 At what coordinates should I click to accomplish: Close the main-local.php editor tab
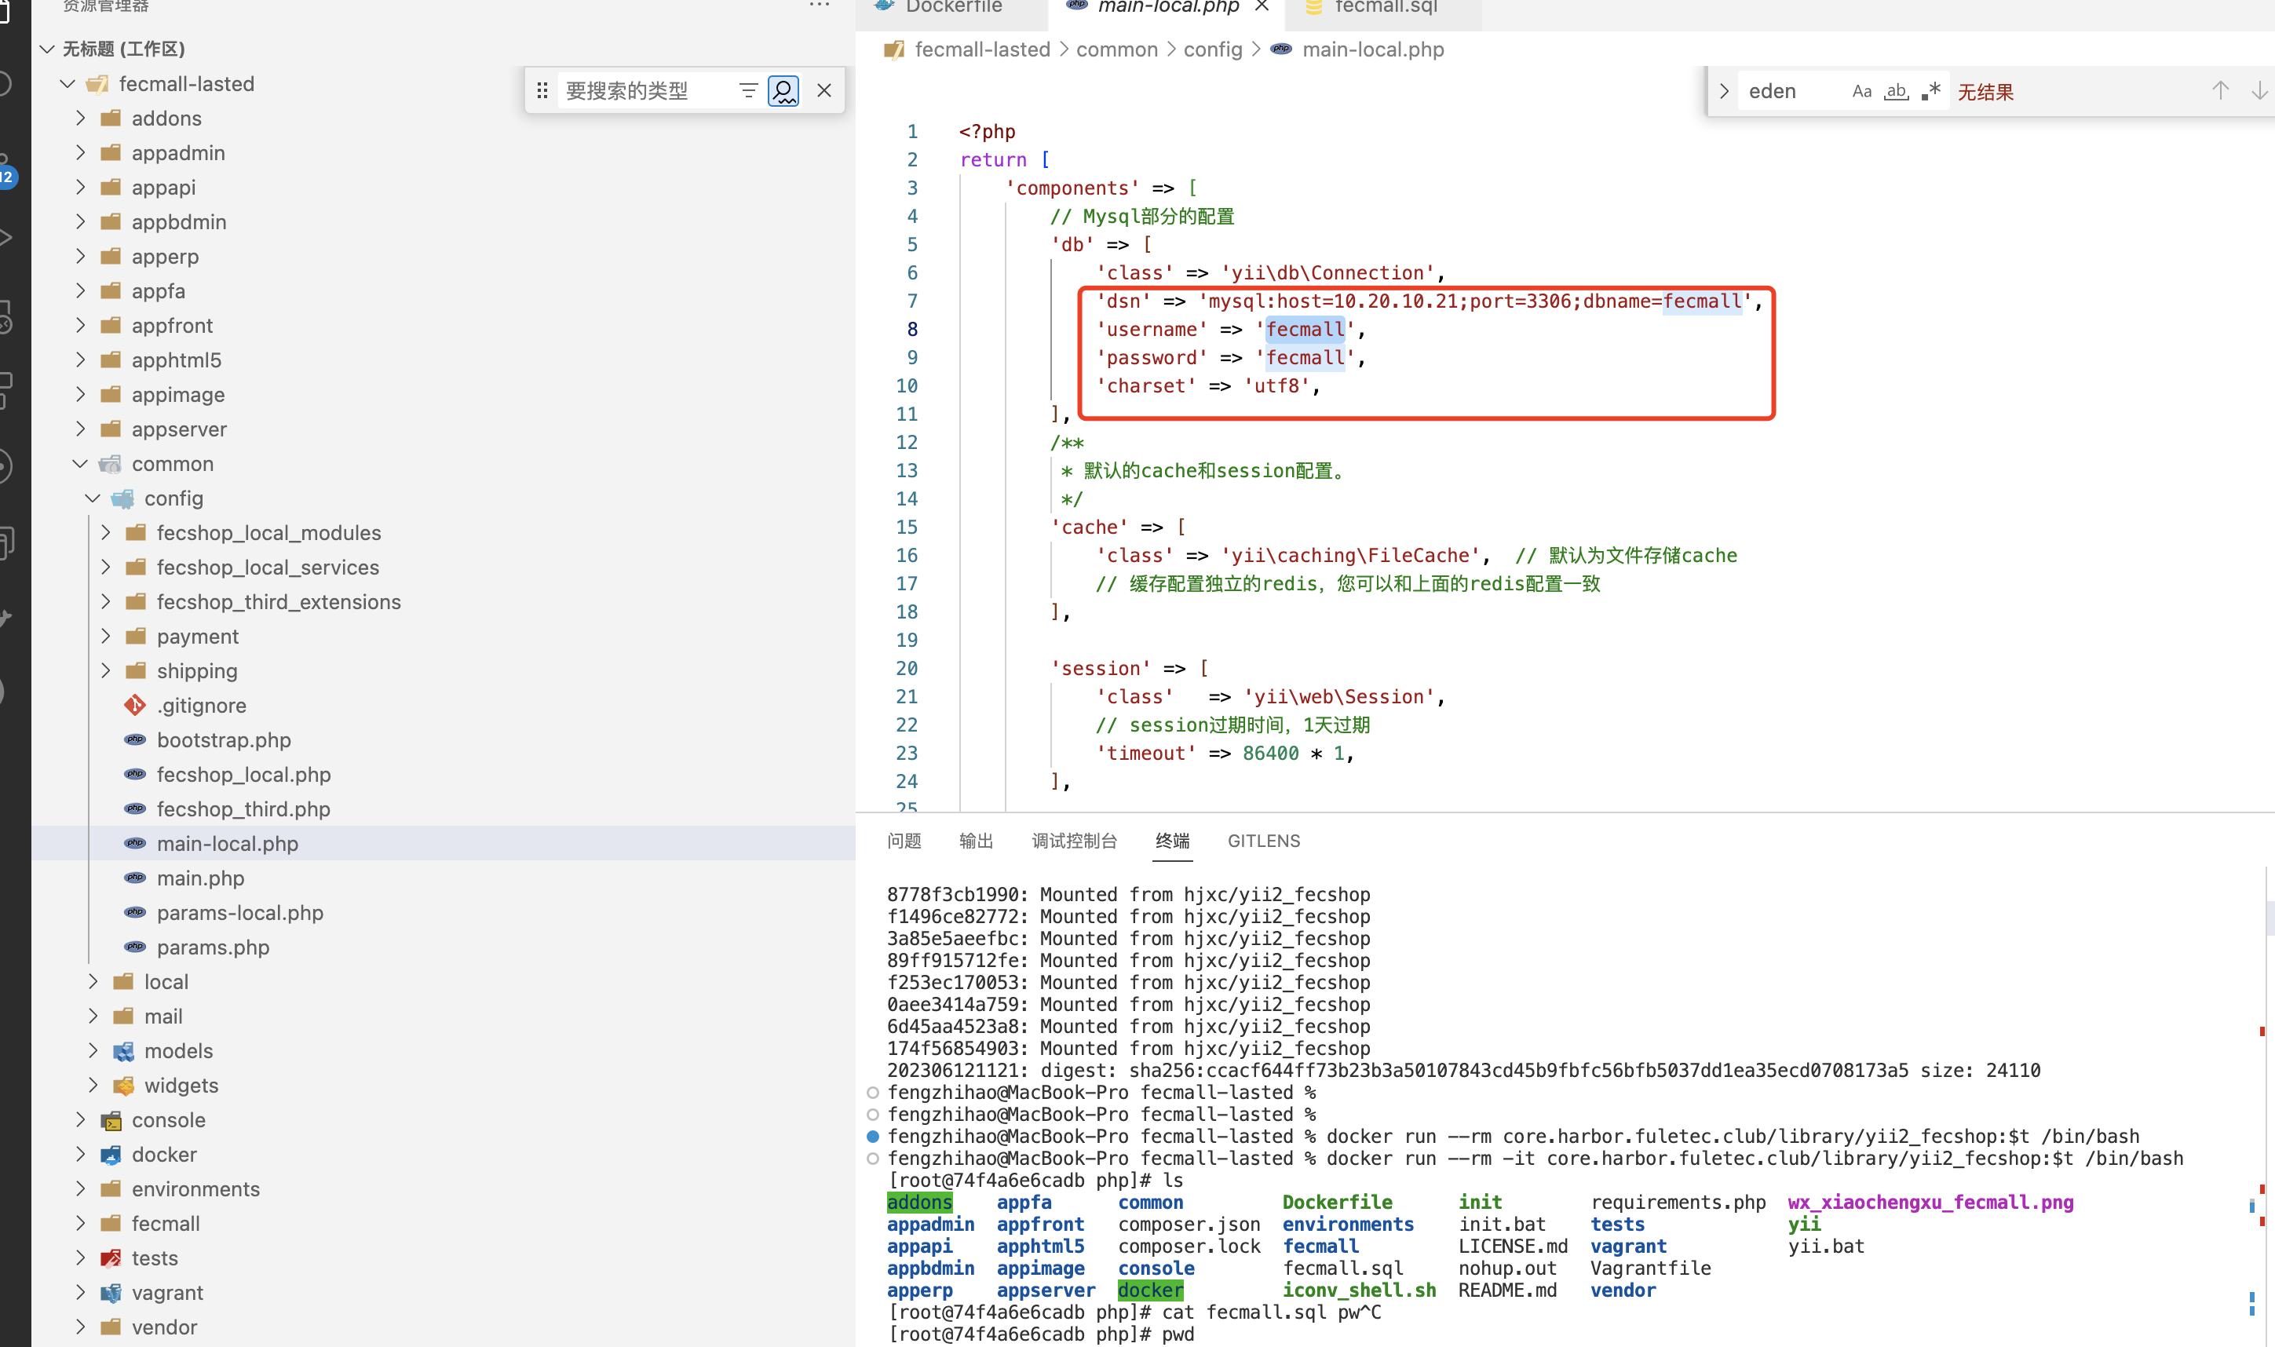pos(1262,6)
